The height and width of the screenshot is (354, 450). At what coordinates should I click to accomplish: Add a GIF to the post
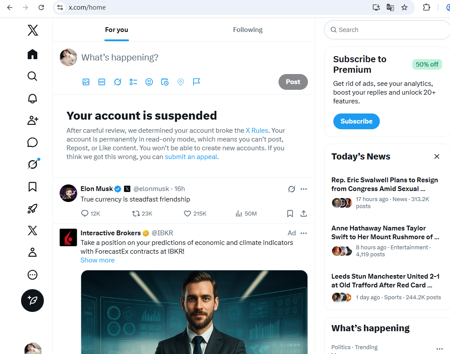(x=102, y=82)
